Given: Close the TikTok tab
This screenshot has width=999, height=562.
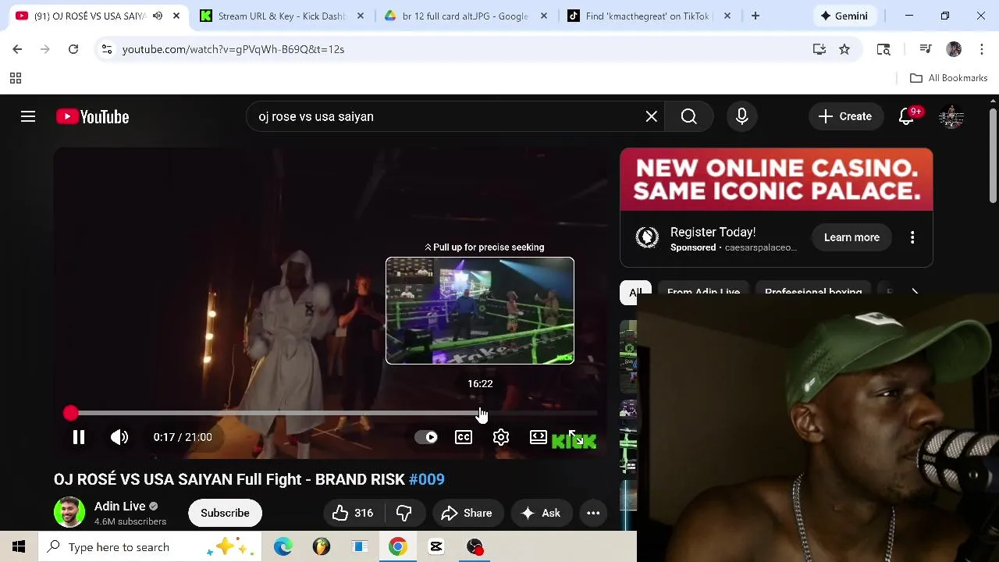Looking at the screenshot, I should pos(727,16).
